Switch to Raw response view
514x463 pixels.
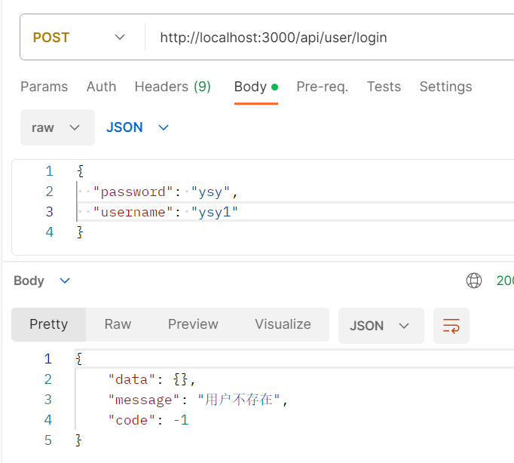[x=118, y=324]
